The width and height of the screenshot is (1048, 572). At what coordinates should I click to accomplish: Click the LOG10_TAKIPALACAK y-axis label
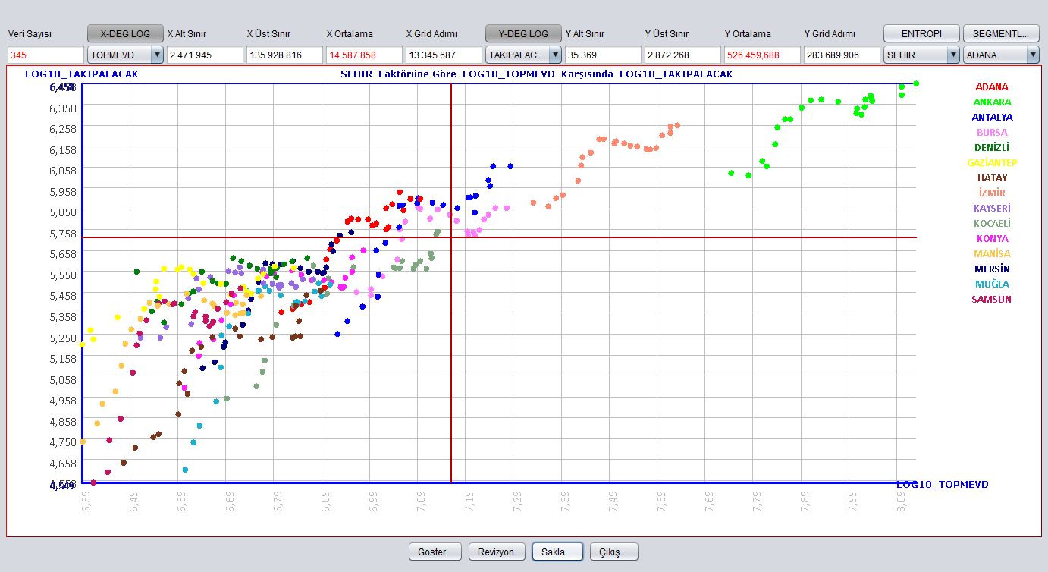[x=81, y=74]
